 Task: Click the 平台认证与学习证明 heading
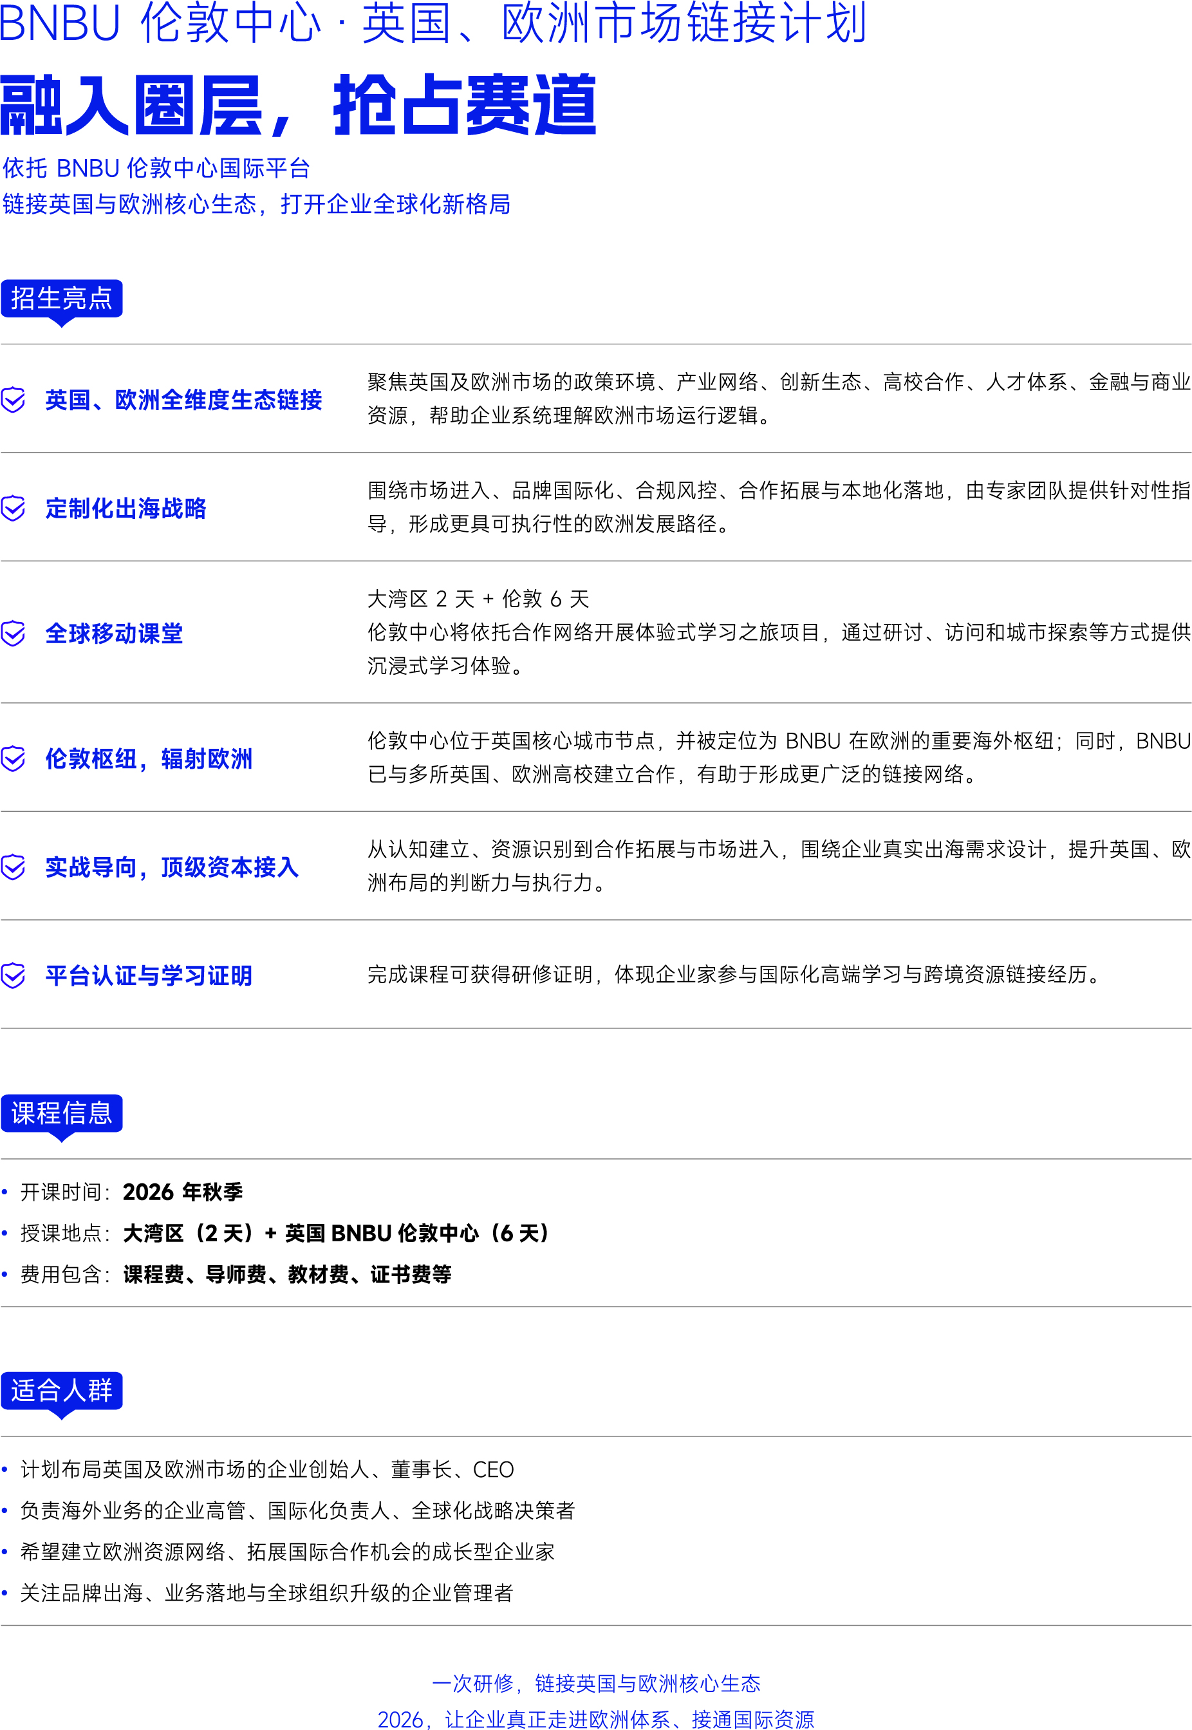tap(149, 975)
